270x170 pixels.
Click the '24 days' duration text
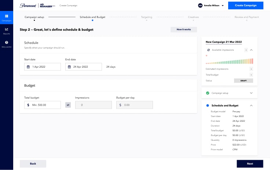point(111,67)
